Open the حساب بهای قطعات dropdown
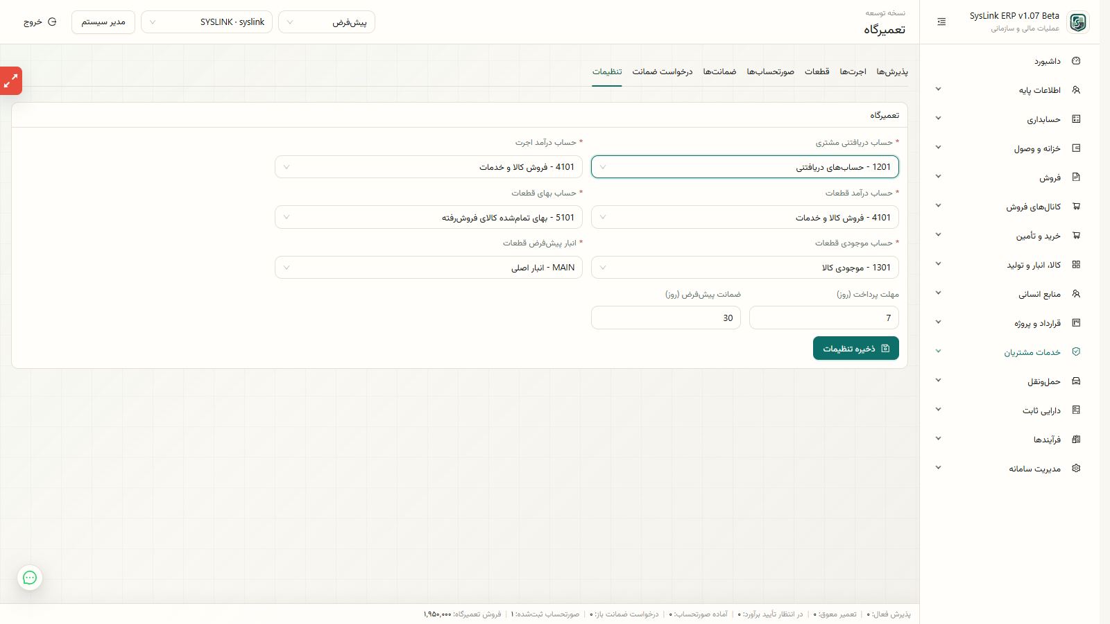 [429, 218]
